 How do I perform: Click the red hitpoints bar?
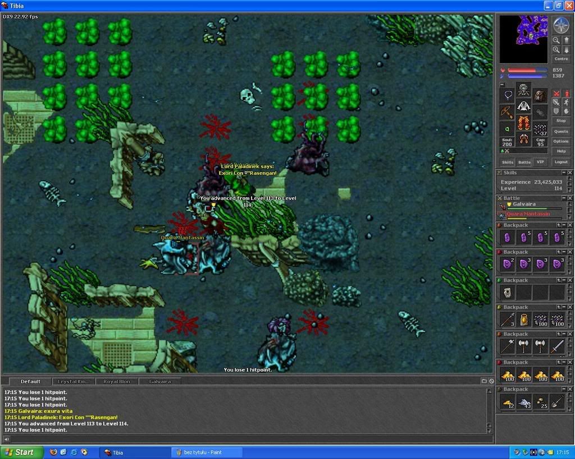tap(527, 70)
